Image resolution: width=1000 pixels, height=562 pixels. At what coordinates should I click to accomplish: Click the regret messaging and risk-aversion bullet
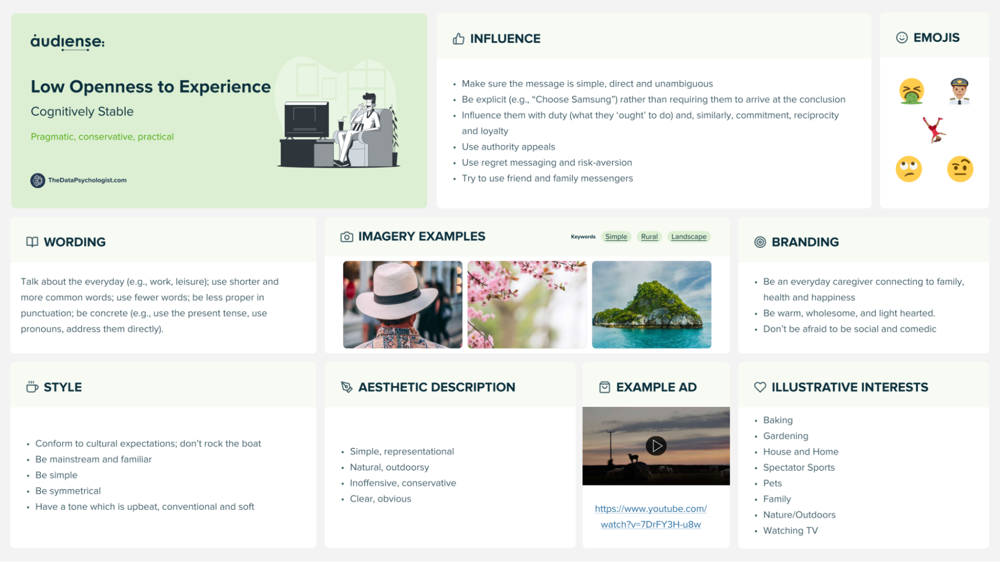click(547, 163)
